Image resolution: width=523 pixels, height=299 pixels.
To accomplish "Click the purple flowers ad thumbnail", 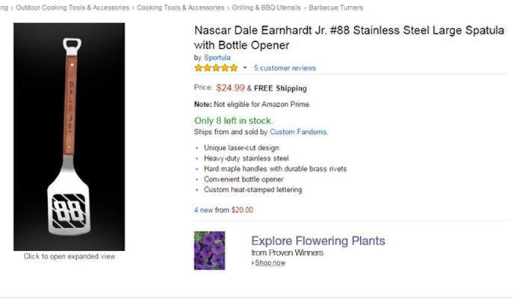I will (x=209, y=250).
